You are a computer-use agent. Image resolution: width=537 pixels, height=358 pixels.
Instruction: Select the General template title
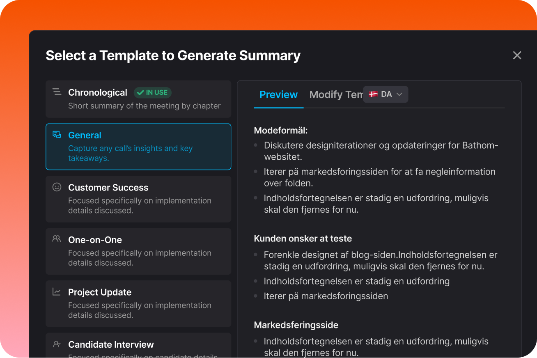(85, 135)
